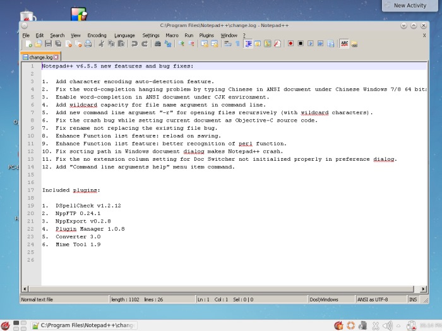Open the Plugins menu
Viewport: 442px width, 331px height.
pos(206,35)
